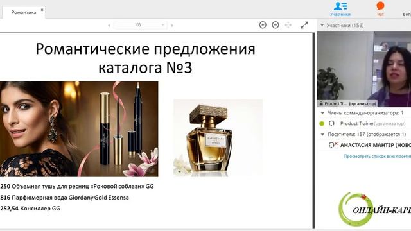Click muted headset icon beside АНАСТАСИЯ МАНТЕР
The height and width of the screenshot is (231, 411).
[x=333, y=145]
